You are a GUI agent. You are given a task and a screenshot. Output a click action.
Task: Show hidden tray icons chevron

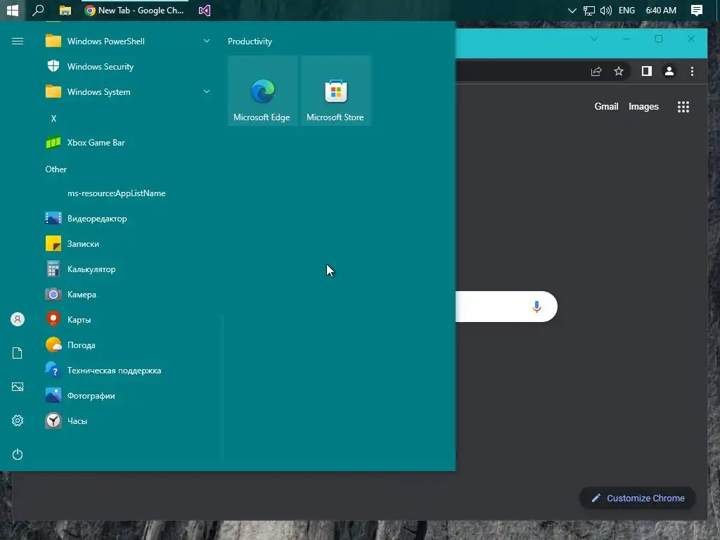572,10
